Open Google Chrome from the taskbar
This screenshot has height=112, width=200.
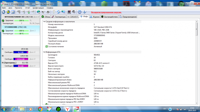(x=40, y=109)
